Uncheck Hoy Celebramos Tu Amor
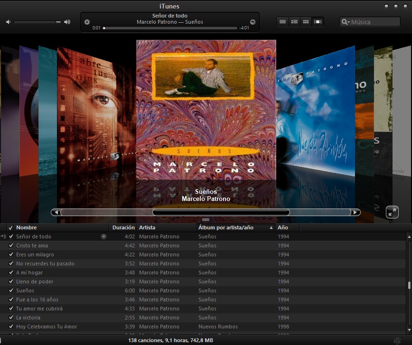 point(11,327)
